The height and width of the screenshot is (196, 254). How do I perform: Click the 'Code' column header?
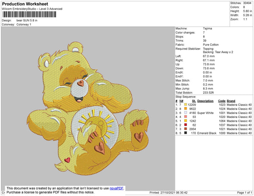click(222, 101)
